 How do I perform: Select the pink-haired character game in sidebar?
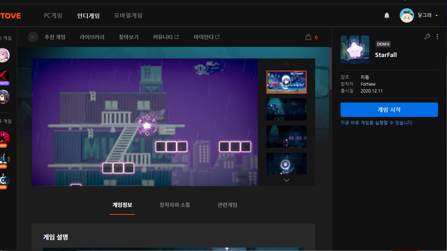4,55
